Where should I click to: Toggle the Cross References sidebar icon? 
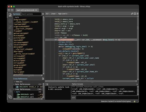(10, 97)
